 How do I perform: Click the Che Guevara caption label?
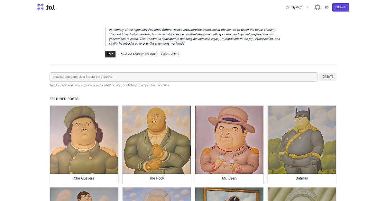pos(84,178)
